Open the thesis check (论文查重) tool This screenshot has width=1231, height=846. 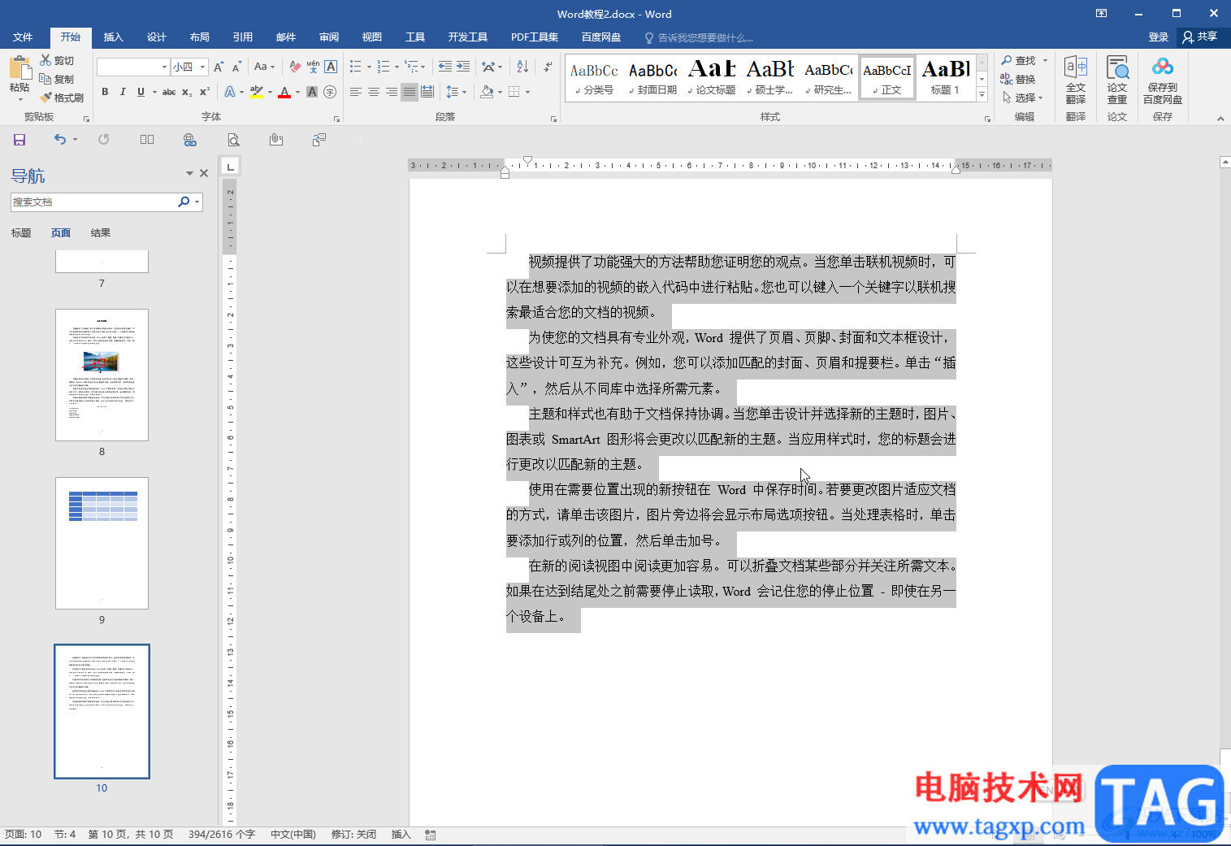(1117, 80)
